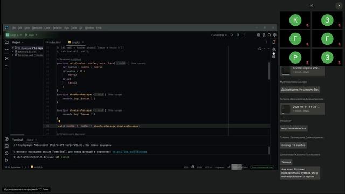
Task: Click the chat message 'не успела написать'
Action: tap(294, 128)
